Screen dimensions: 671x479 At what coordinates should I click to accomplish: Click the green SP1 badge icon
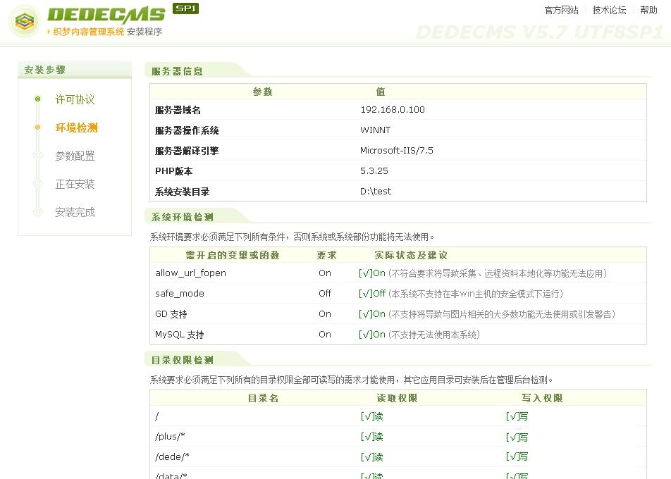coord(185,9)
